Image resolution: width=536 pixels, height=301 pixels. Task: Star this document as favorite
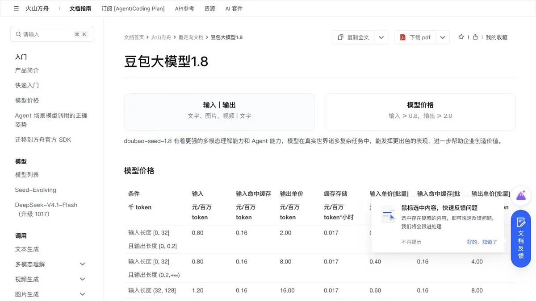pyautogui.click(x=461, y=37)
